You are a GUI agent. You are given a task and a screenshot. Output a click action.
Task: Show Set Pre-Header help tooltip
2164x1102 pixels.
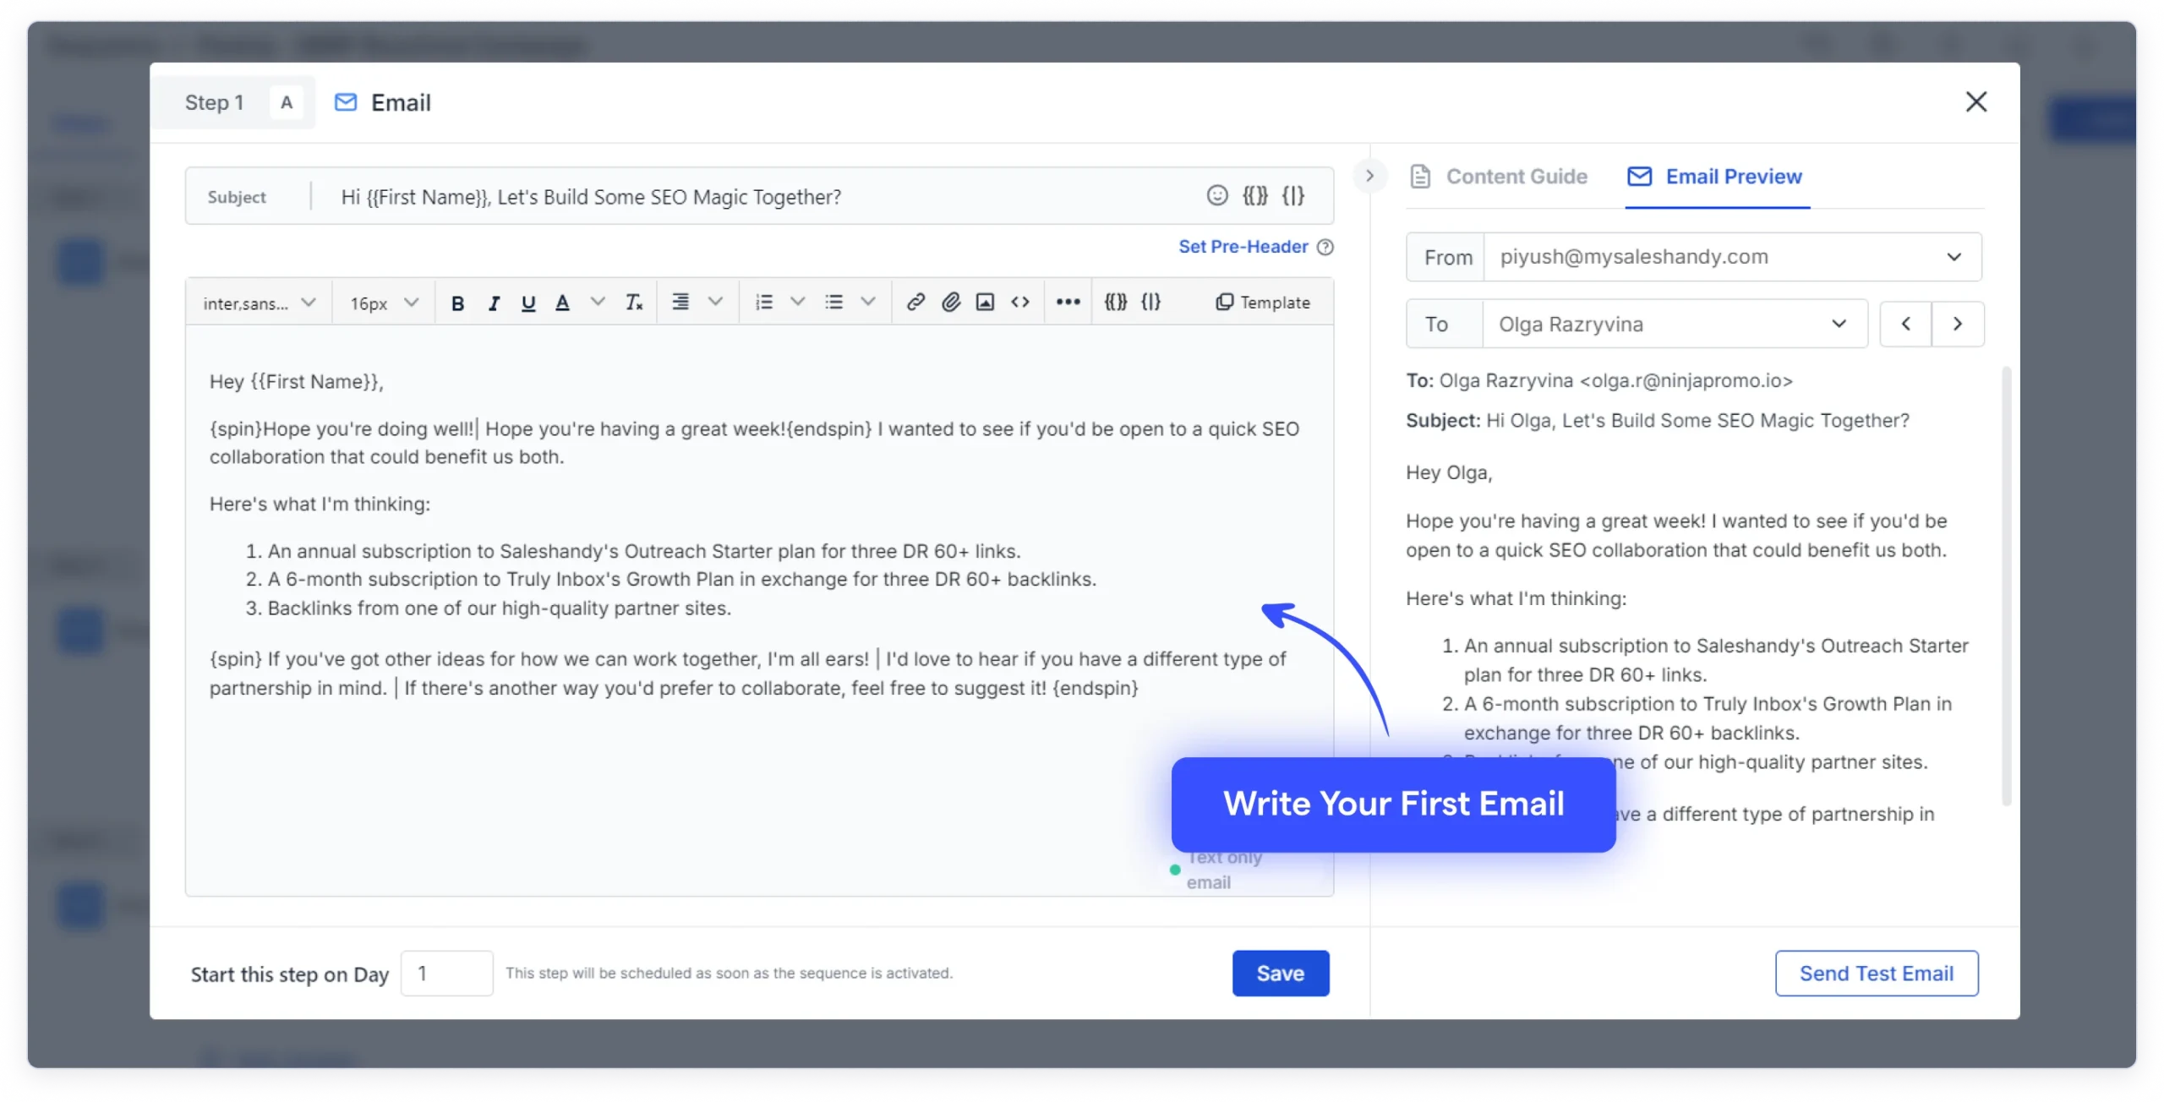1325,247
